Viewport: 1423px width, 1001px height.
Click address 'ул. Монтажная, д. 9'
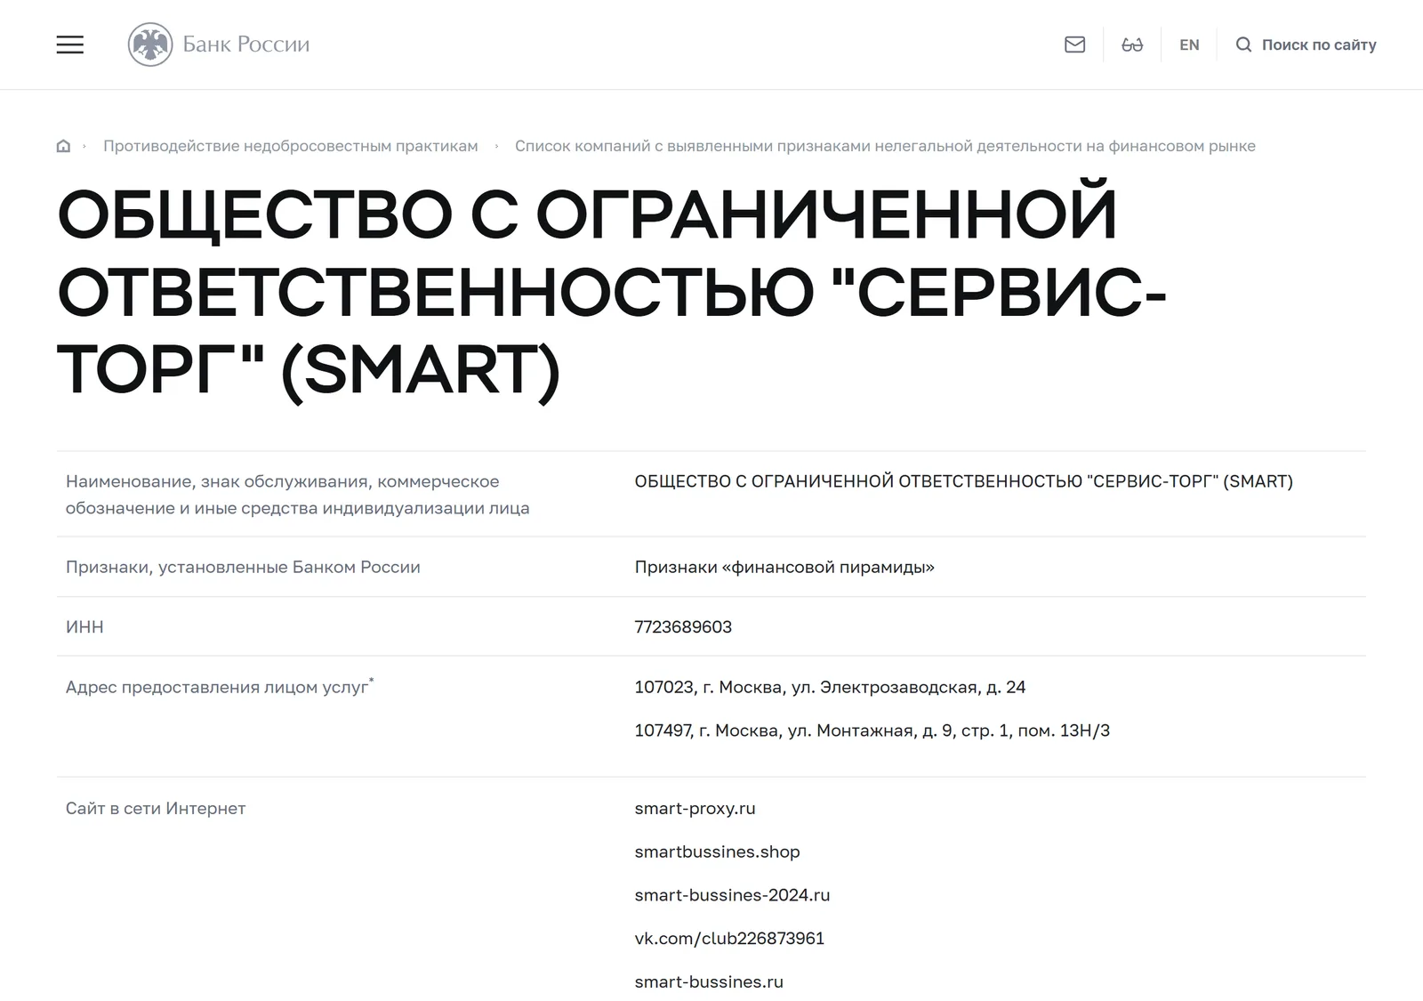click(871, 731)
